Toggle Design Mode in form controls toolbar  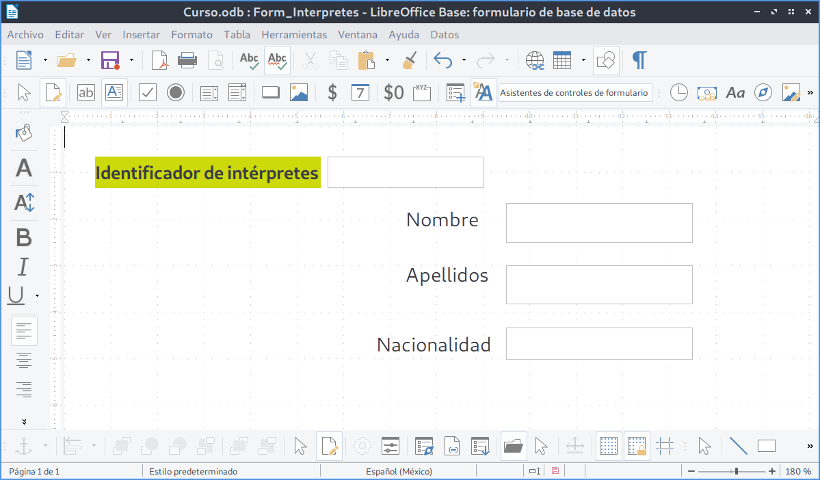53,92
